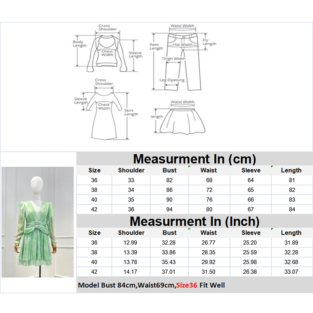This screenshot has height=313, width=313.
Task: Select the 'Measurment In (cm)' heading
Action: 194,159
